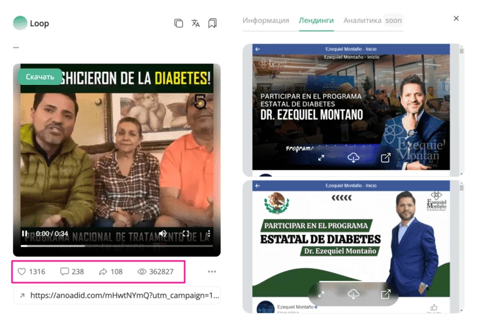This screenshot has height=328, width=477.
Task: Click the arrow icon beside the URL
Action: click(22, 295)
